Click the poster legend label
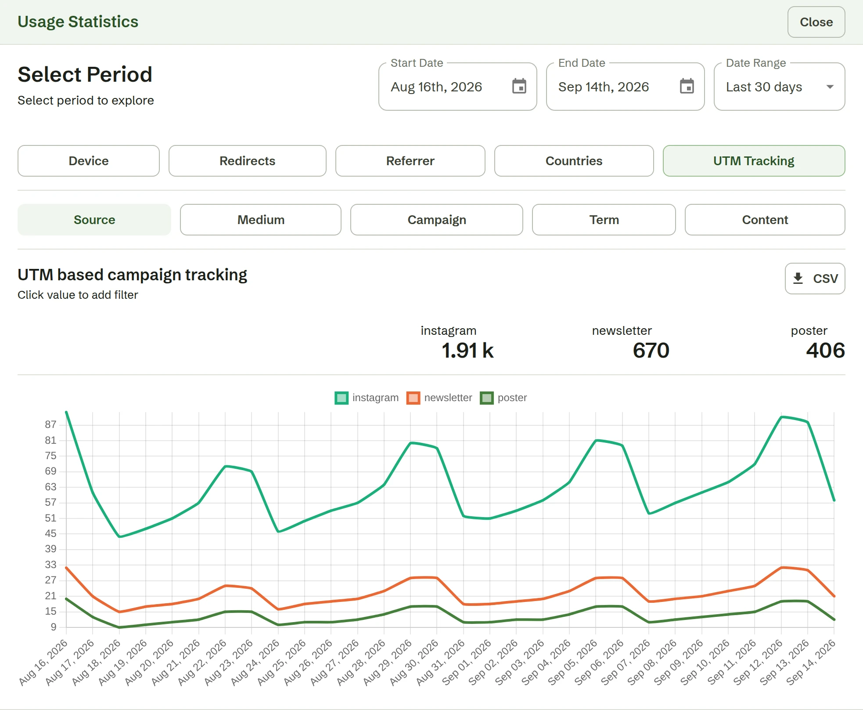The image size is (863, 710). (512, 398)
